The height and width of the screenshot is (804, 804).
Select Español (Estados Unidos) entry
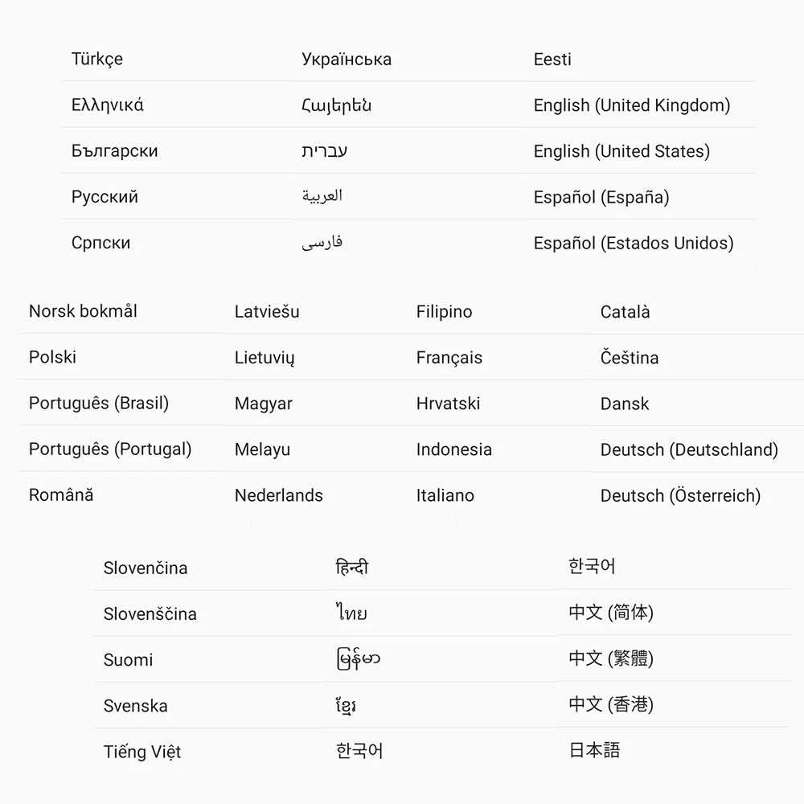click(634, 243)
